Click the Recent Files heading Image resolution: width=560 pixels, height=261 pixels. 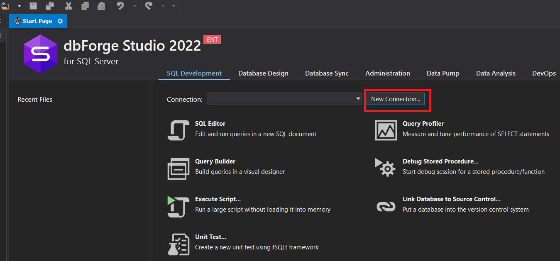(x=35, y=100)
